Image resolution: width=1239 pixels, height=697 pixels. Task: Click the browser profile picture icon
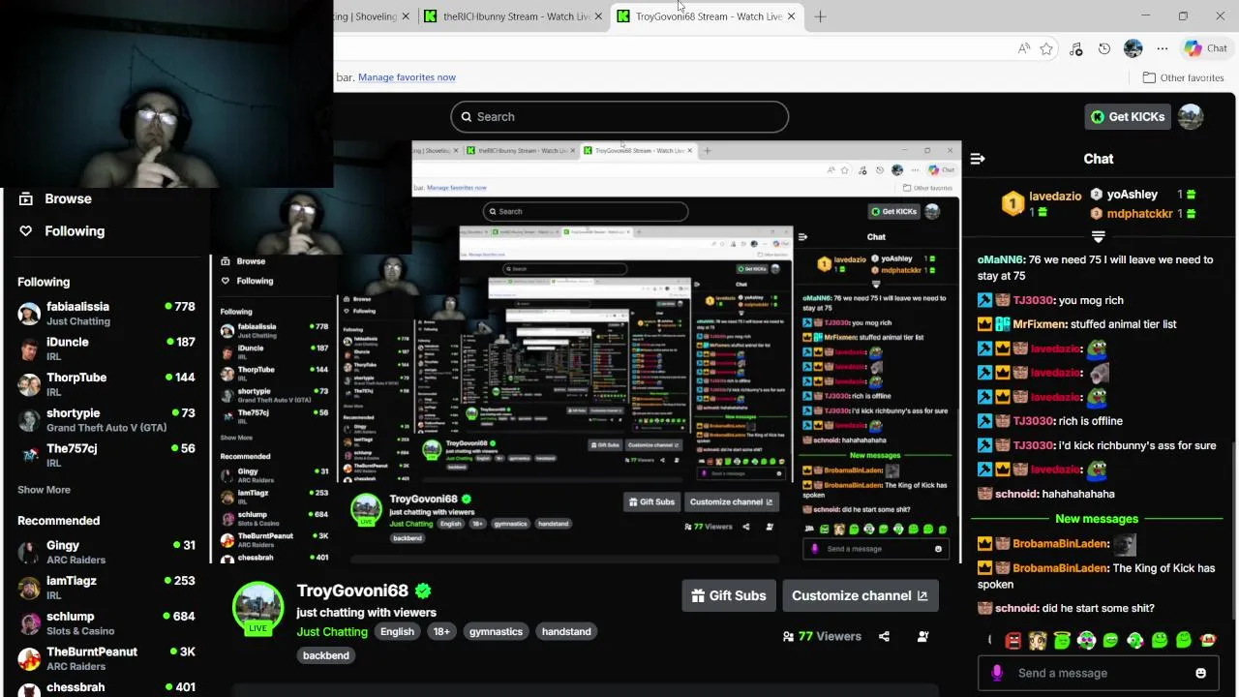click(x=1133, y=48)
